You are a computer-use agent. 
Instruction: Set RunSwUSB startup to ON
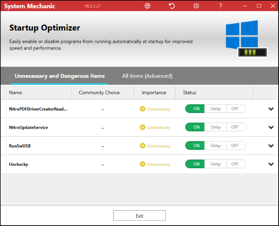pos(195,145)
